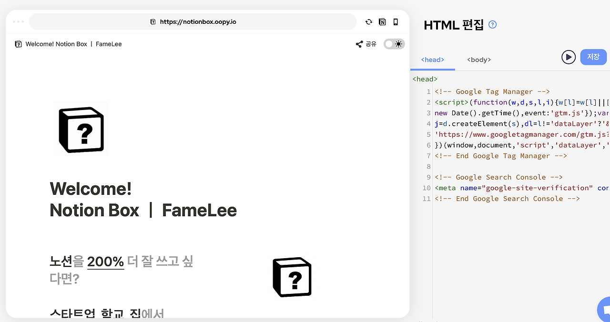This screenshot has height=322, width=610.
Task: Click the 'End Google Search Console' comment
Action: pos(507,199)
